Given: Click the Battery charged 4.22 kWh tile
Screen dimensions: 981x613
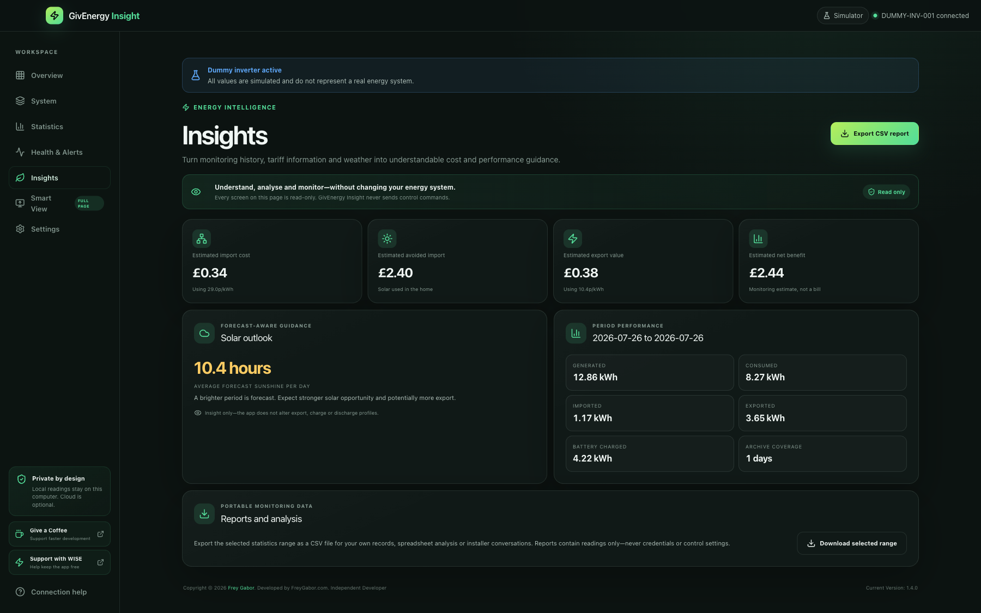Looking at the screenshot, I should [x=650, y=453].
